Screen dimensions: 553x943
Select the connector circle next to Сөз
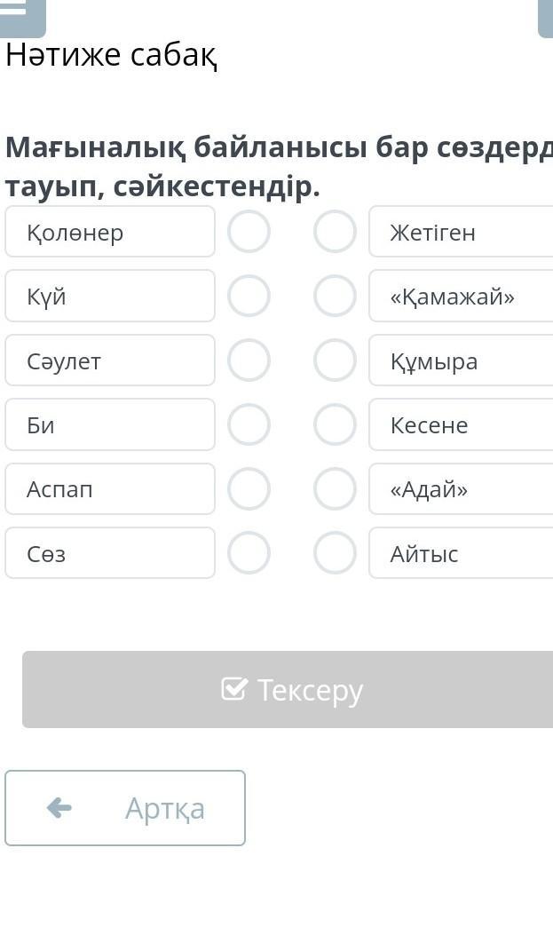249,552
